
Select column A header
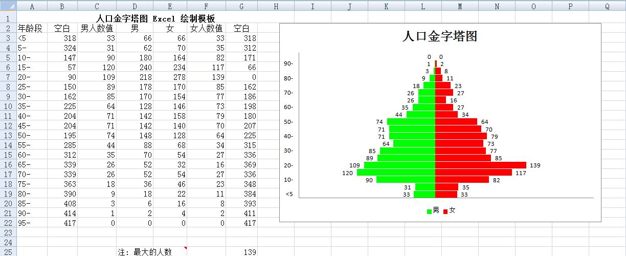(x=32, y=6)
